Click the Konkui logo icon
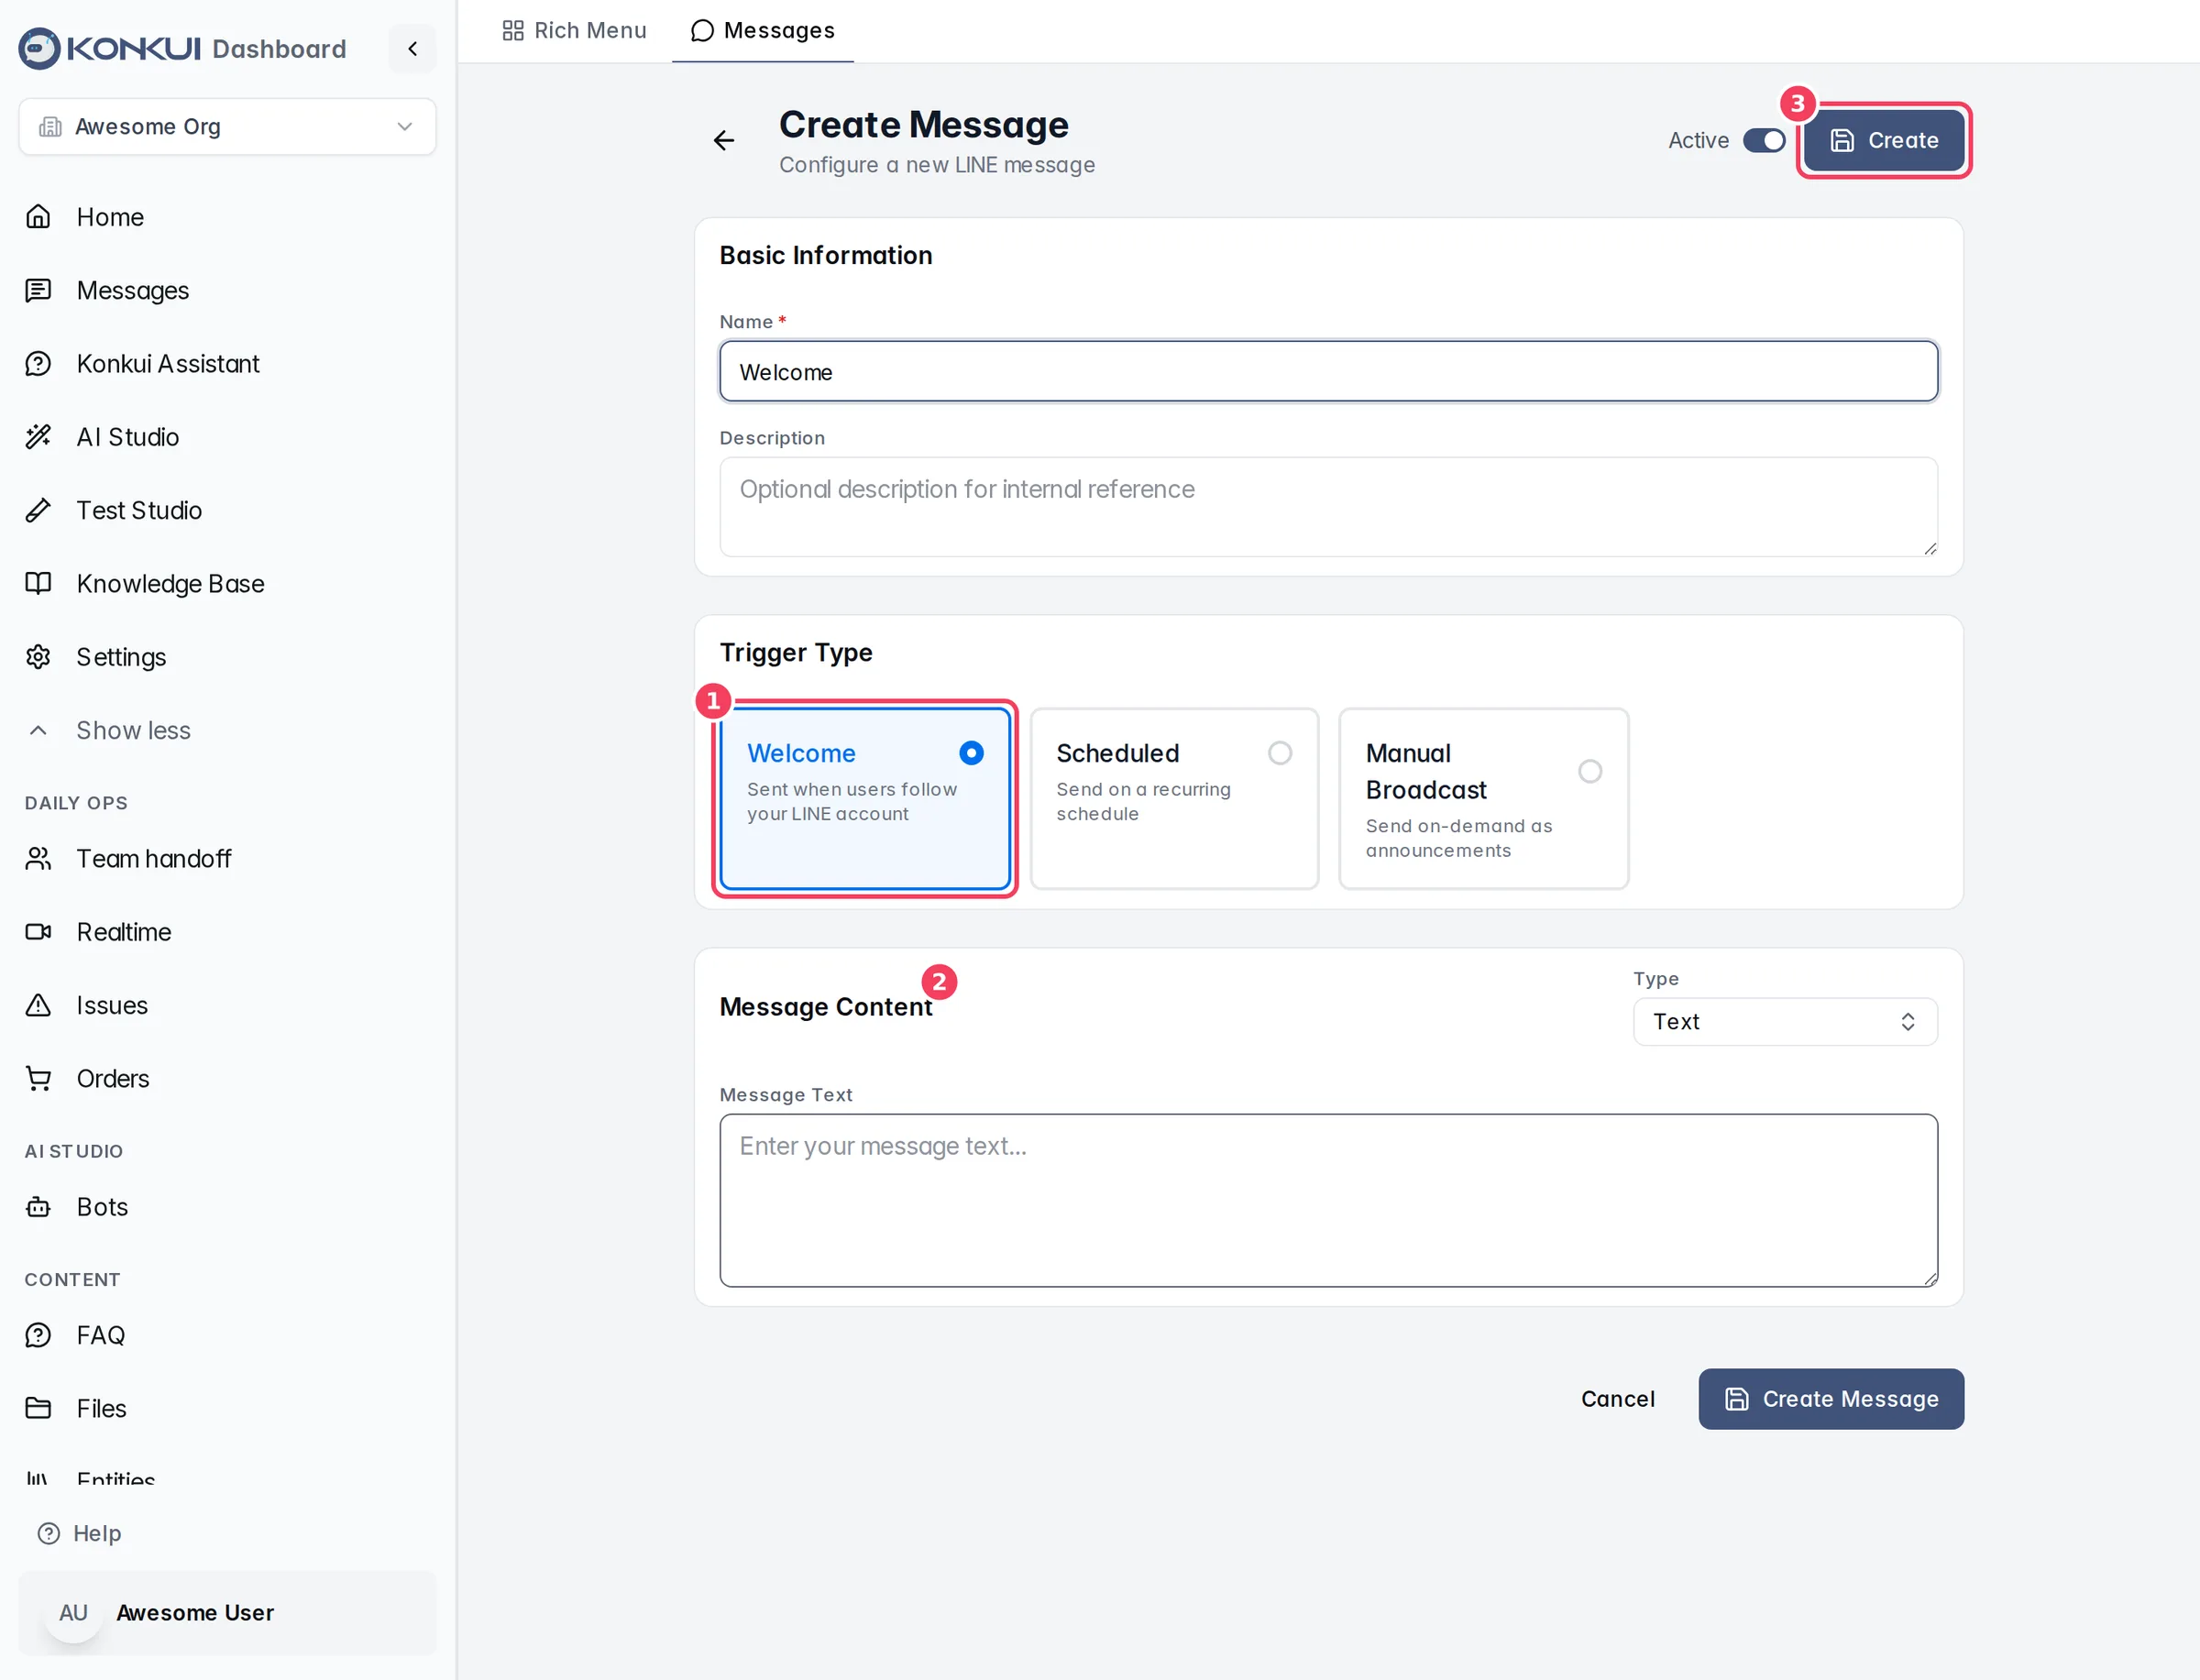Image resolution: width=2200 pixels, height=1680 pixels. 40,48
